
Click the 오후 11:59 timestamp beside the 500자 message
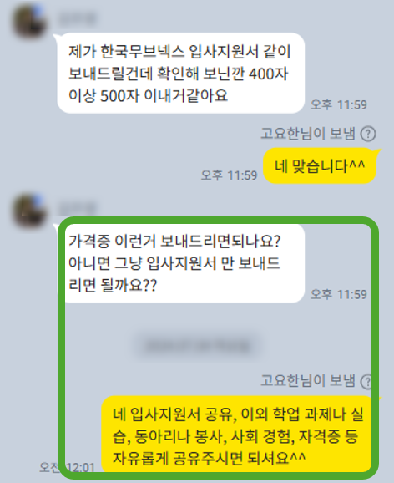(339, 104)
